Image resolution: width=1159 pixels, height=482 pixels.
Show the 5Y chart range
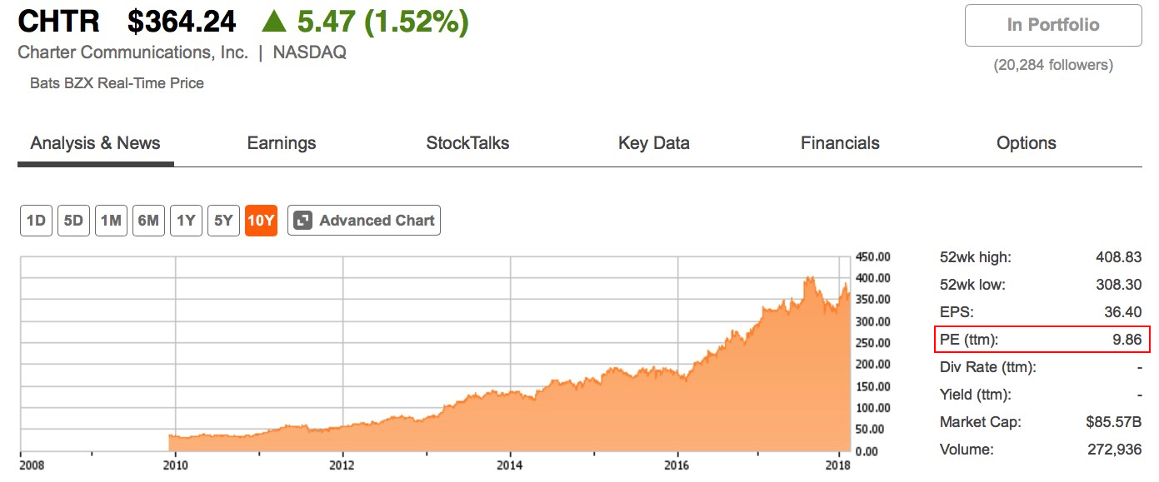[223, 221]
